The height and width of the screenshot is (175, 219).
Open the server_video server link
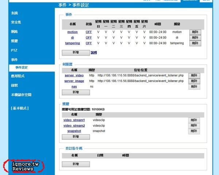(74, 75)
